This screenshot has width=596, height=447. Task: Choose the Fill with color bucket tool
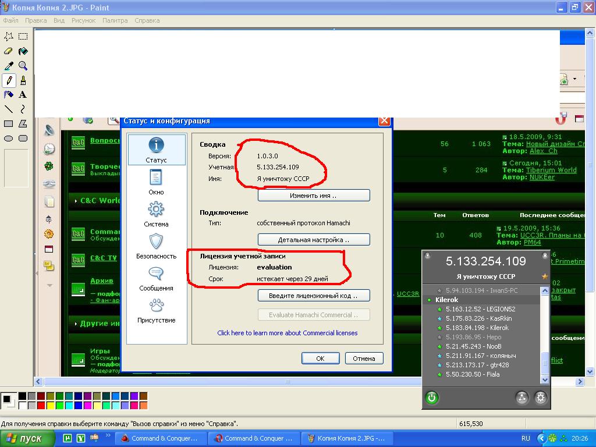[x=23, y=51]
